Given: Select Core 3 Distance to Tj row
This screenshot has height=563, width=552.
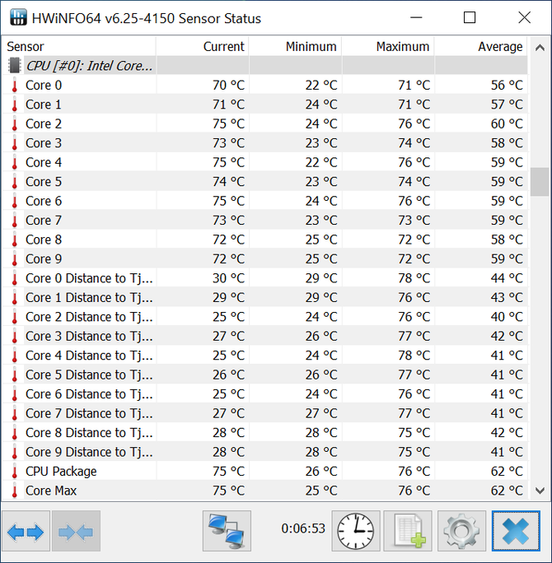Looking at the screenshot, I should 265,336.
